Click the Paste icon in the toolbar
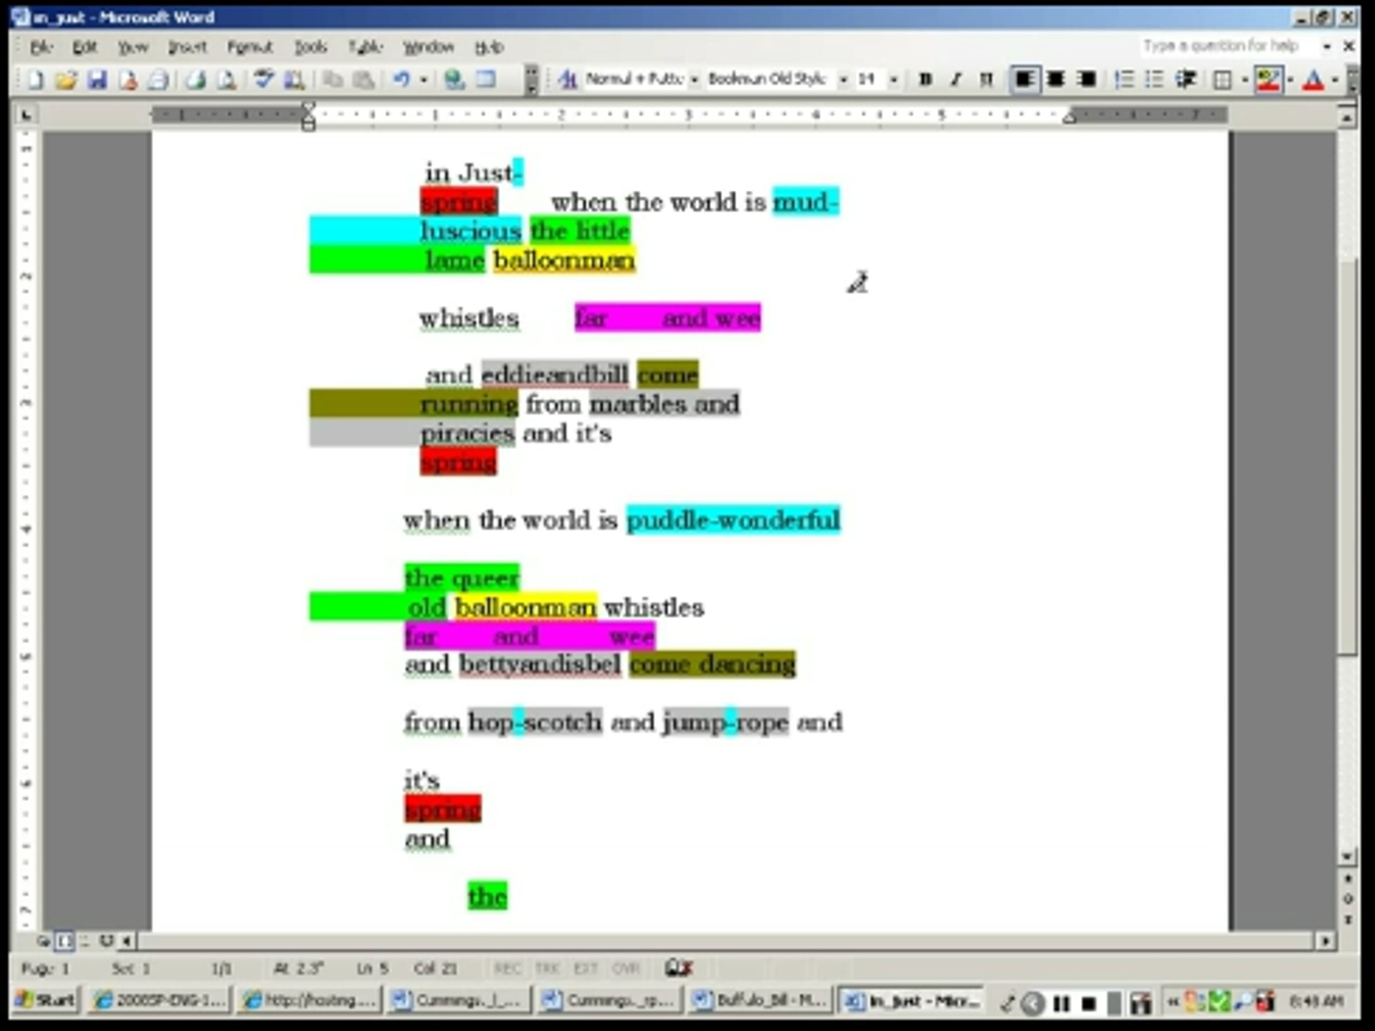The height and width of the screenshot is (1031, 1375). 363,80
